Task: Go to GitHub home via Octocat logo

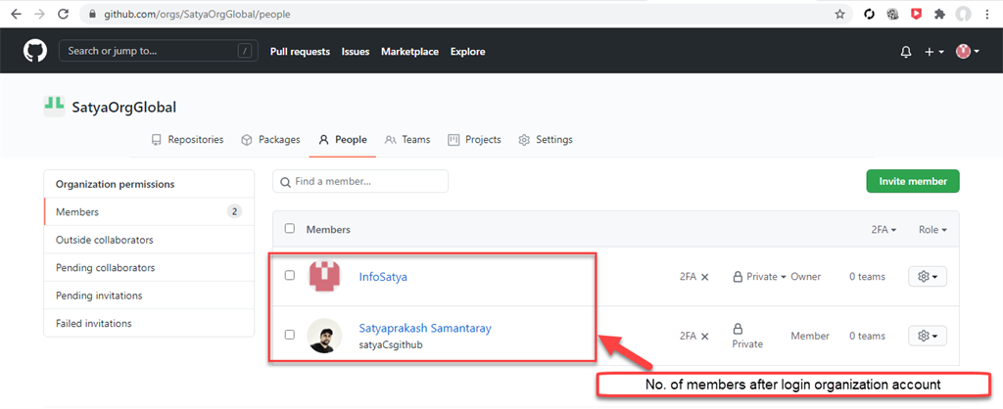Action: [x=36, y=51]
